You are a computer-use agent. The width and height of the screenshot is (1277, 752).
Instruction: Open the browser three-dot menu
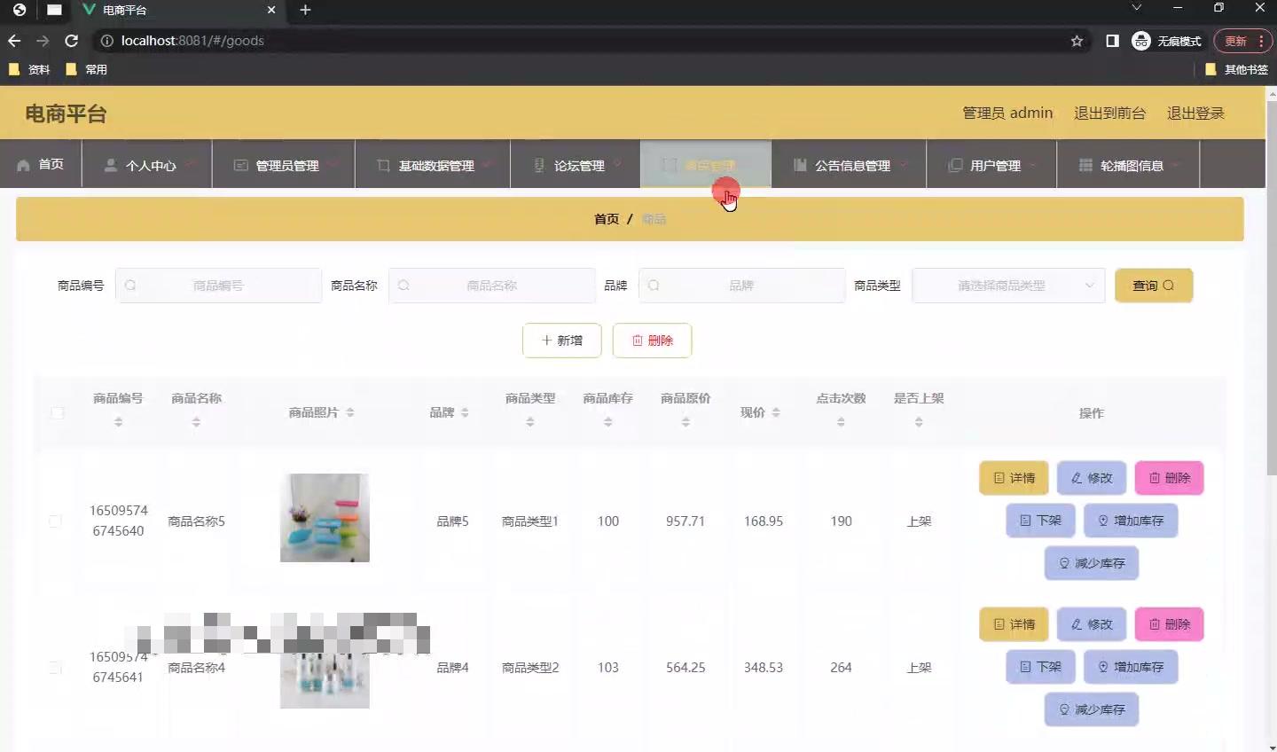pos(1261,41)
